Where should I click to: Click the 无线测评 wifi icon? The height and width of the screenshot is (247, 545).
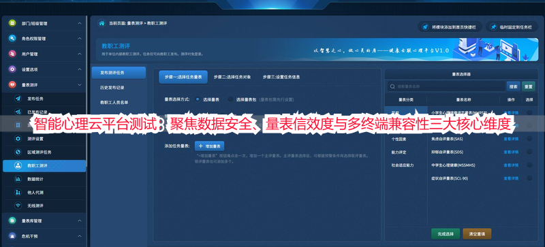click(18, 205)
